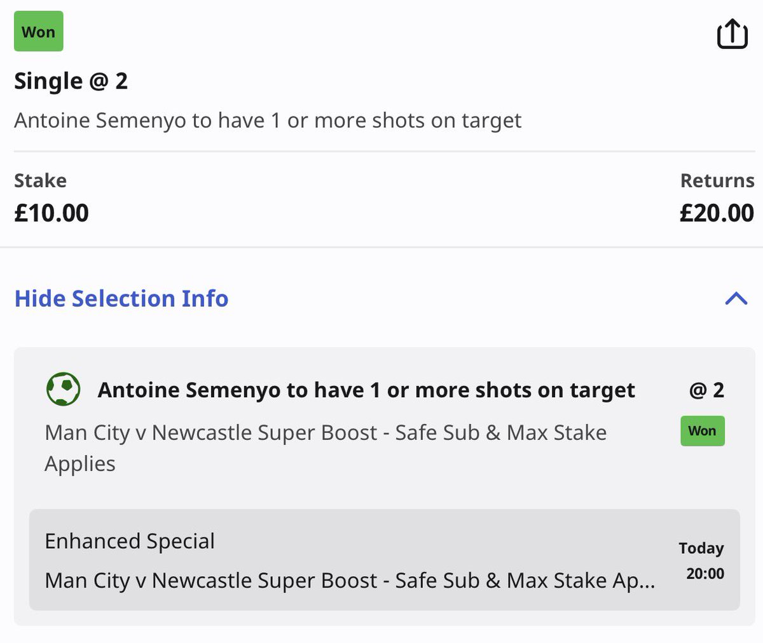Click the Enhanced Special label
This screenshot has width=763, height=643.
130,541
